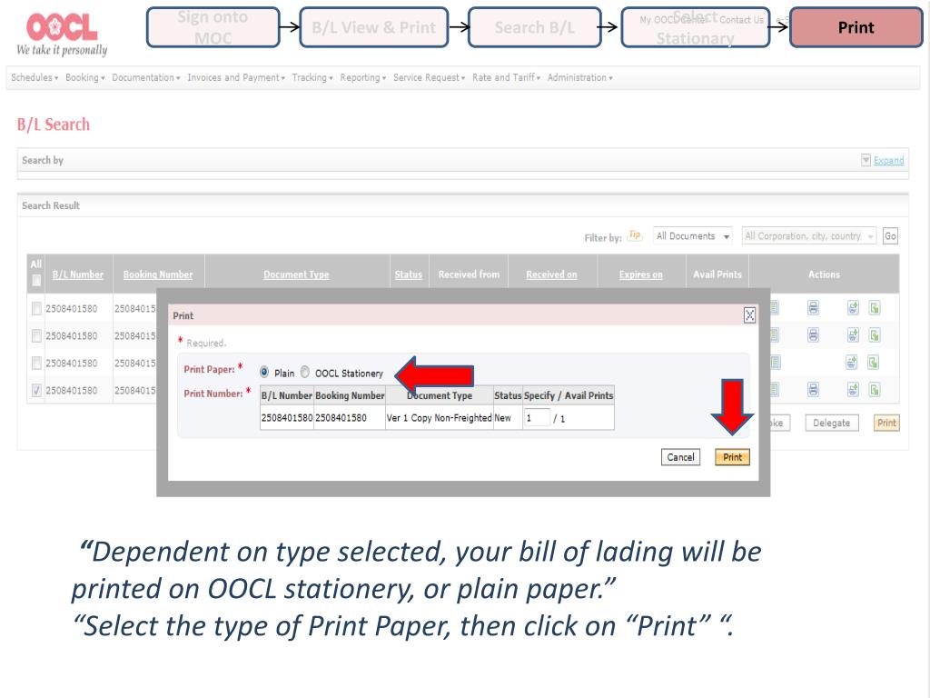930x698 pixels.
Task: Open the Invoices and Payment dropdown menu
Action: point(236,77)
